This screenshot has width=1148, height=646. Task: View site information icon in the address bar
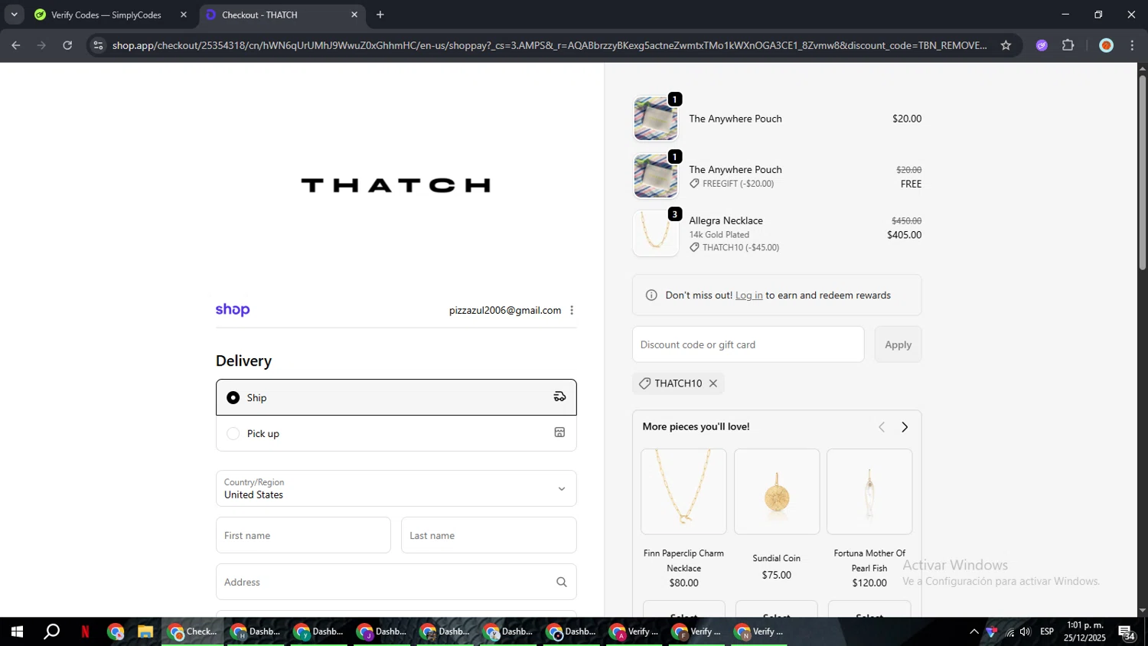pyautogui.click(x=97, y=45)
